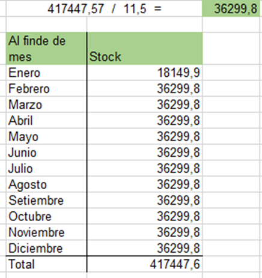Select the empty cell right of Stock header
The width and height of the screenshot is (262, 278).
coord(231,48)
